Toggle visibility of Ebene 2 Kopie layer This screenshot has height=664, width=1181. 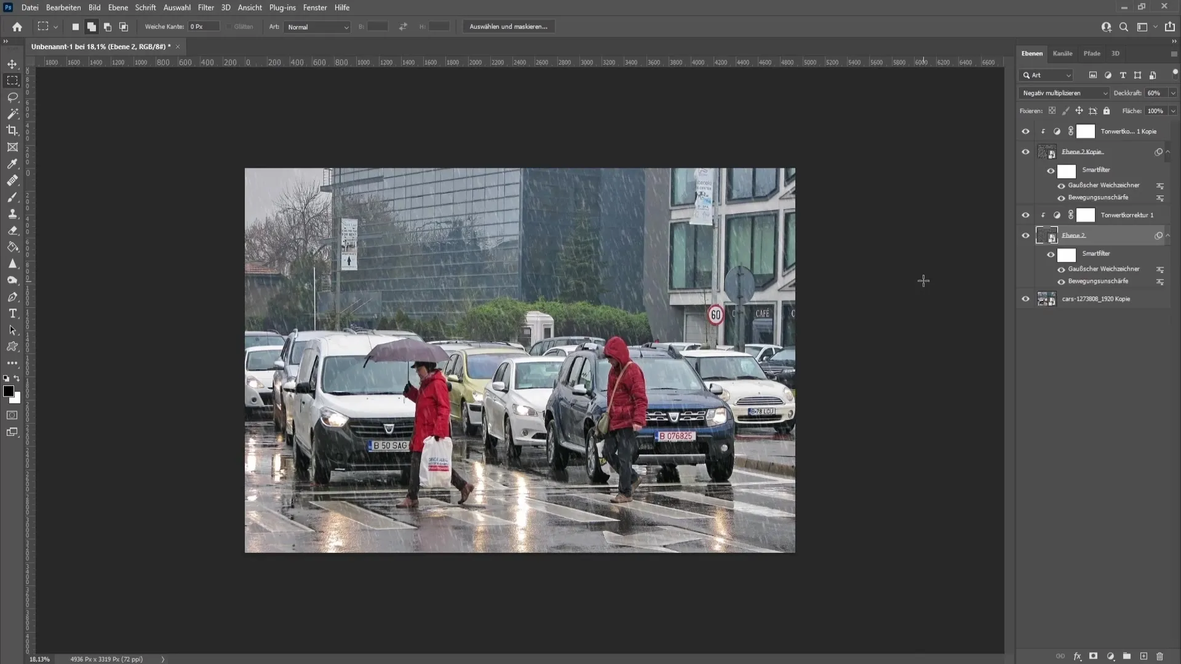click(1024, 152)
